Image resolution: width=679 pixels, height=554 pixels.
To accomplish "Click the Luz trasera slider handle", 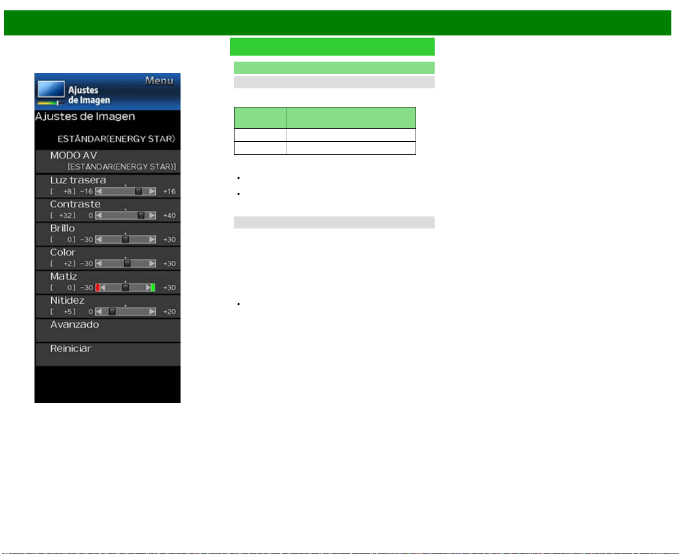I will point(139,191).
